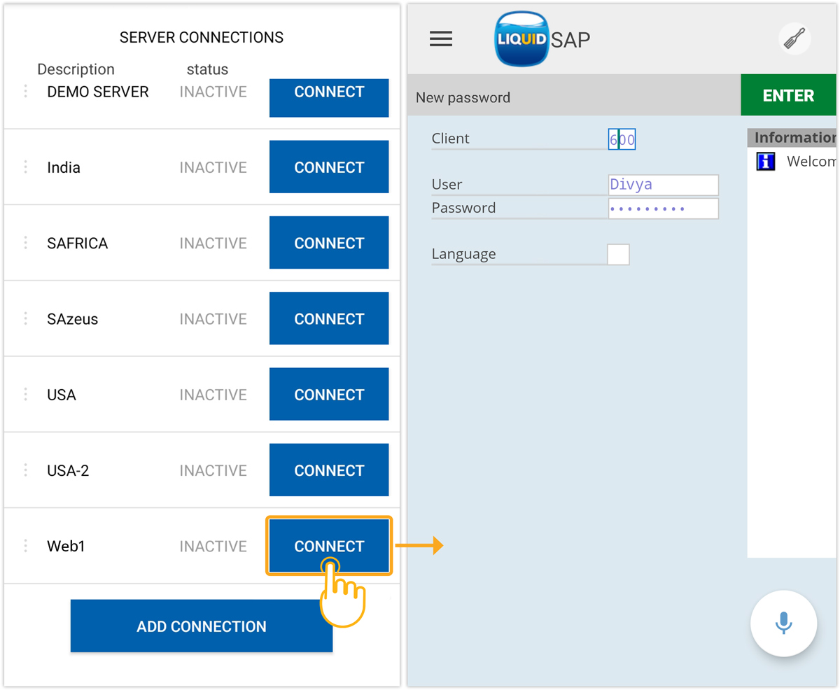This screenshot has width=840, height=690.
Task: Connect to the Web1 server
Action: pos(329,546)
